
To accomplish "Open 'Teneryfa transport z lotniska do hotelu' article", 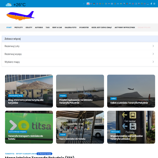I will point(26,137).
